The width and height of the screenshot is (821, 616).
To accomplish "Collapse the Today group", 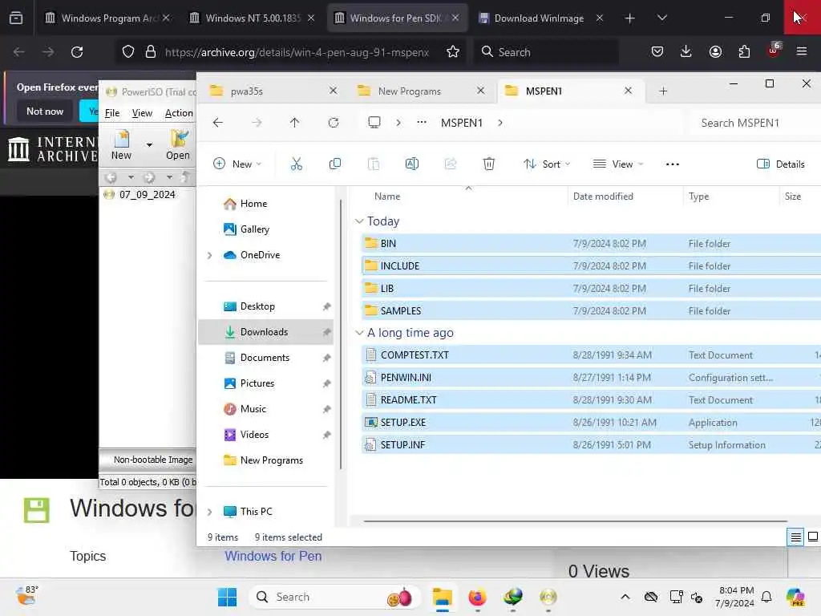I will pyautogui.click(x=359, y=221).
